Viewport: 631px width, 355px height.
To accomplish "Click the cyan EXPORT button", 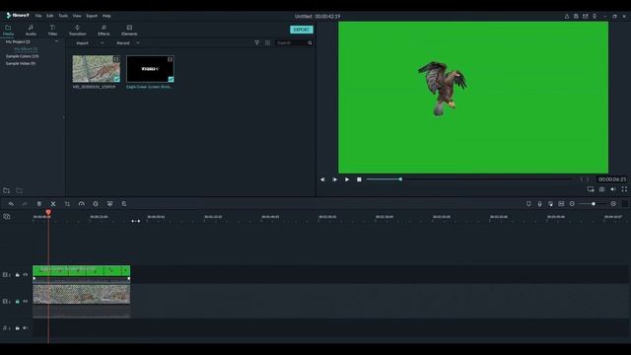I will [302, 30].
